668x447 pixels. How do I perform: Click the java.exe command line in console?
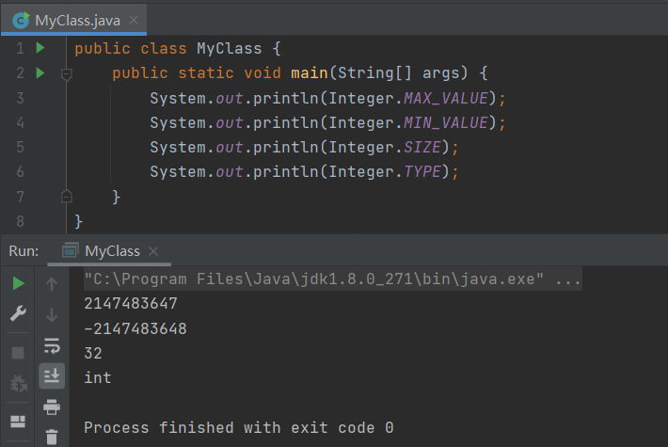click(332, 279)
